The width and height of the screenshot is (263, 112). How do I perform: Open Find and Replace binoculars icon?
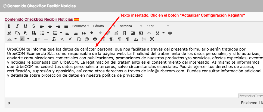point(33,33)
